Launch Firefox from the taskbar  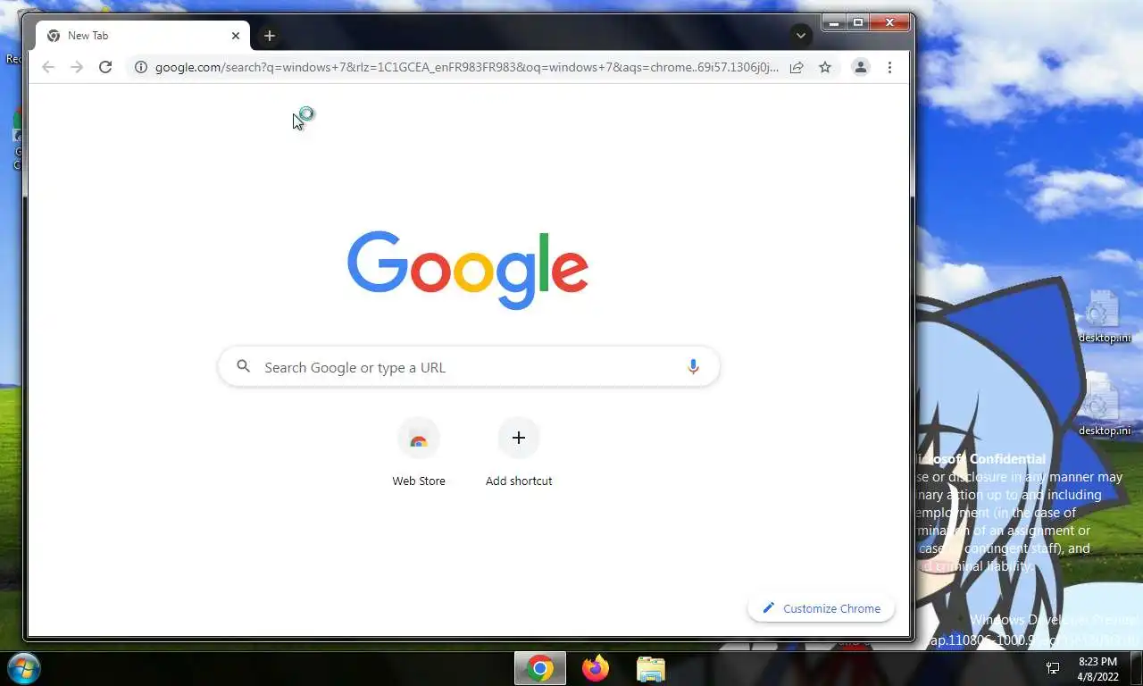click(596, 668)
